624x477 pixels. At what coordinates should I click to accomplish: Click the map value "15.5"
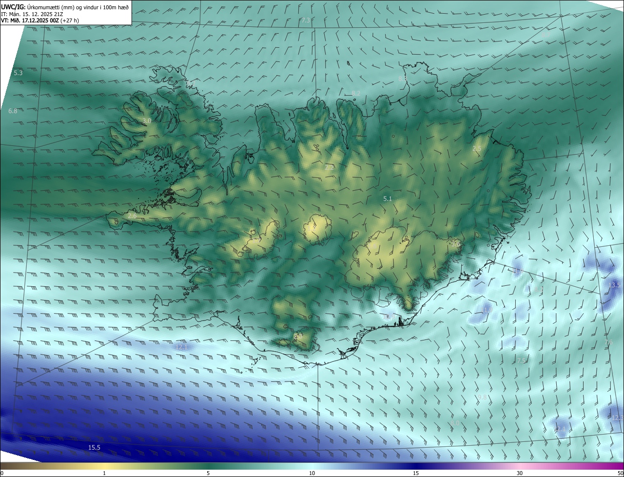pos(94,447)
